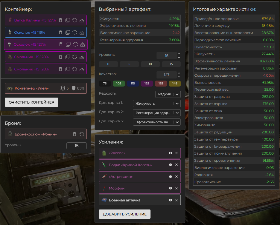Pick the purple 125 quality preset

tap(147, 83)
